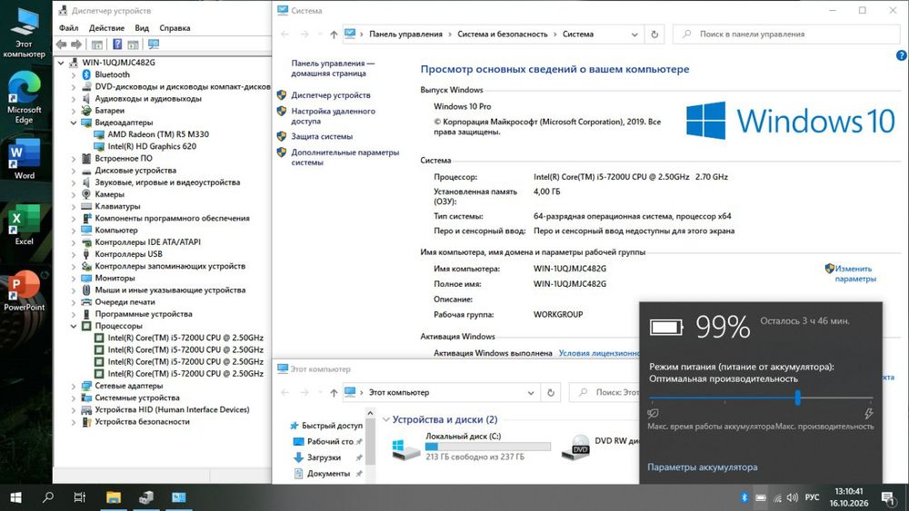
Task: Open Защита системы link
Action: pyautogui.click(x=322, y=136)
